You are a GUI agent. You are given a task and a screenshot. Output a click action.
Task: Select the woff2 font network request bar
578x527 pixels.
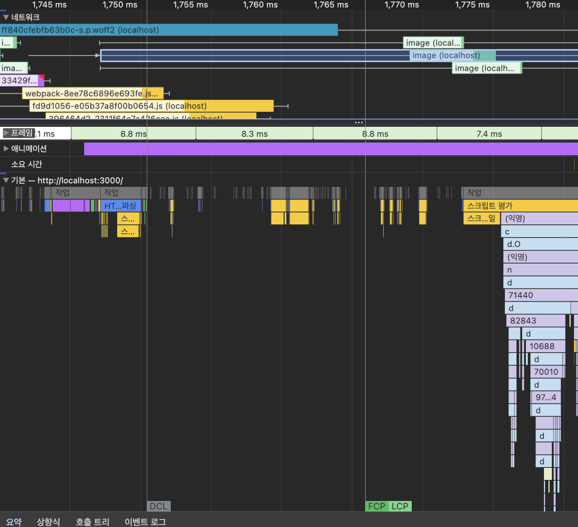point(168,30)
